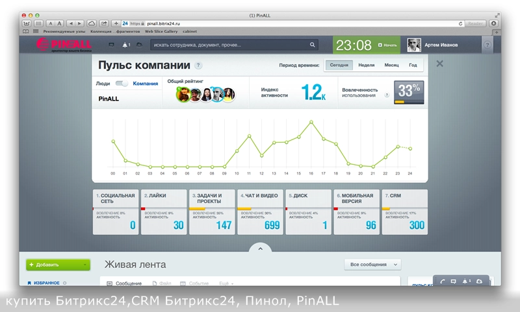Switch period to Год
The image size is (520, 312).
tap(413, 65)
